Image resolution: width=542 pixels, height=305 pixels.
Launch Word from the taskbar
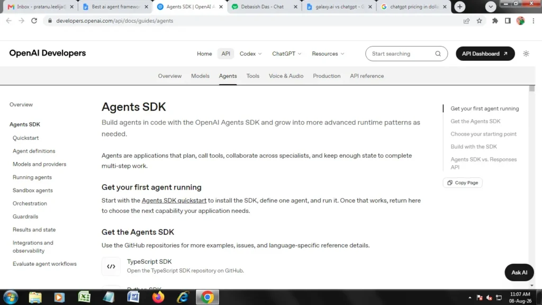point(133,297)
